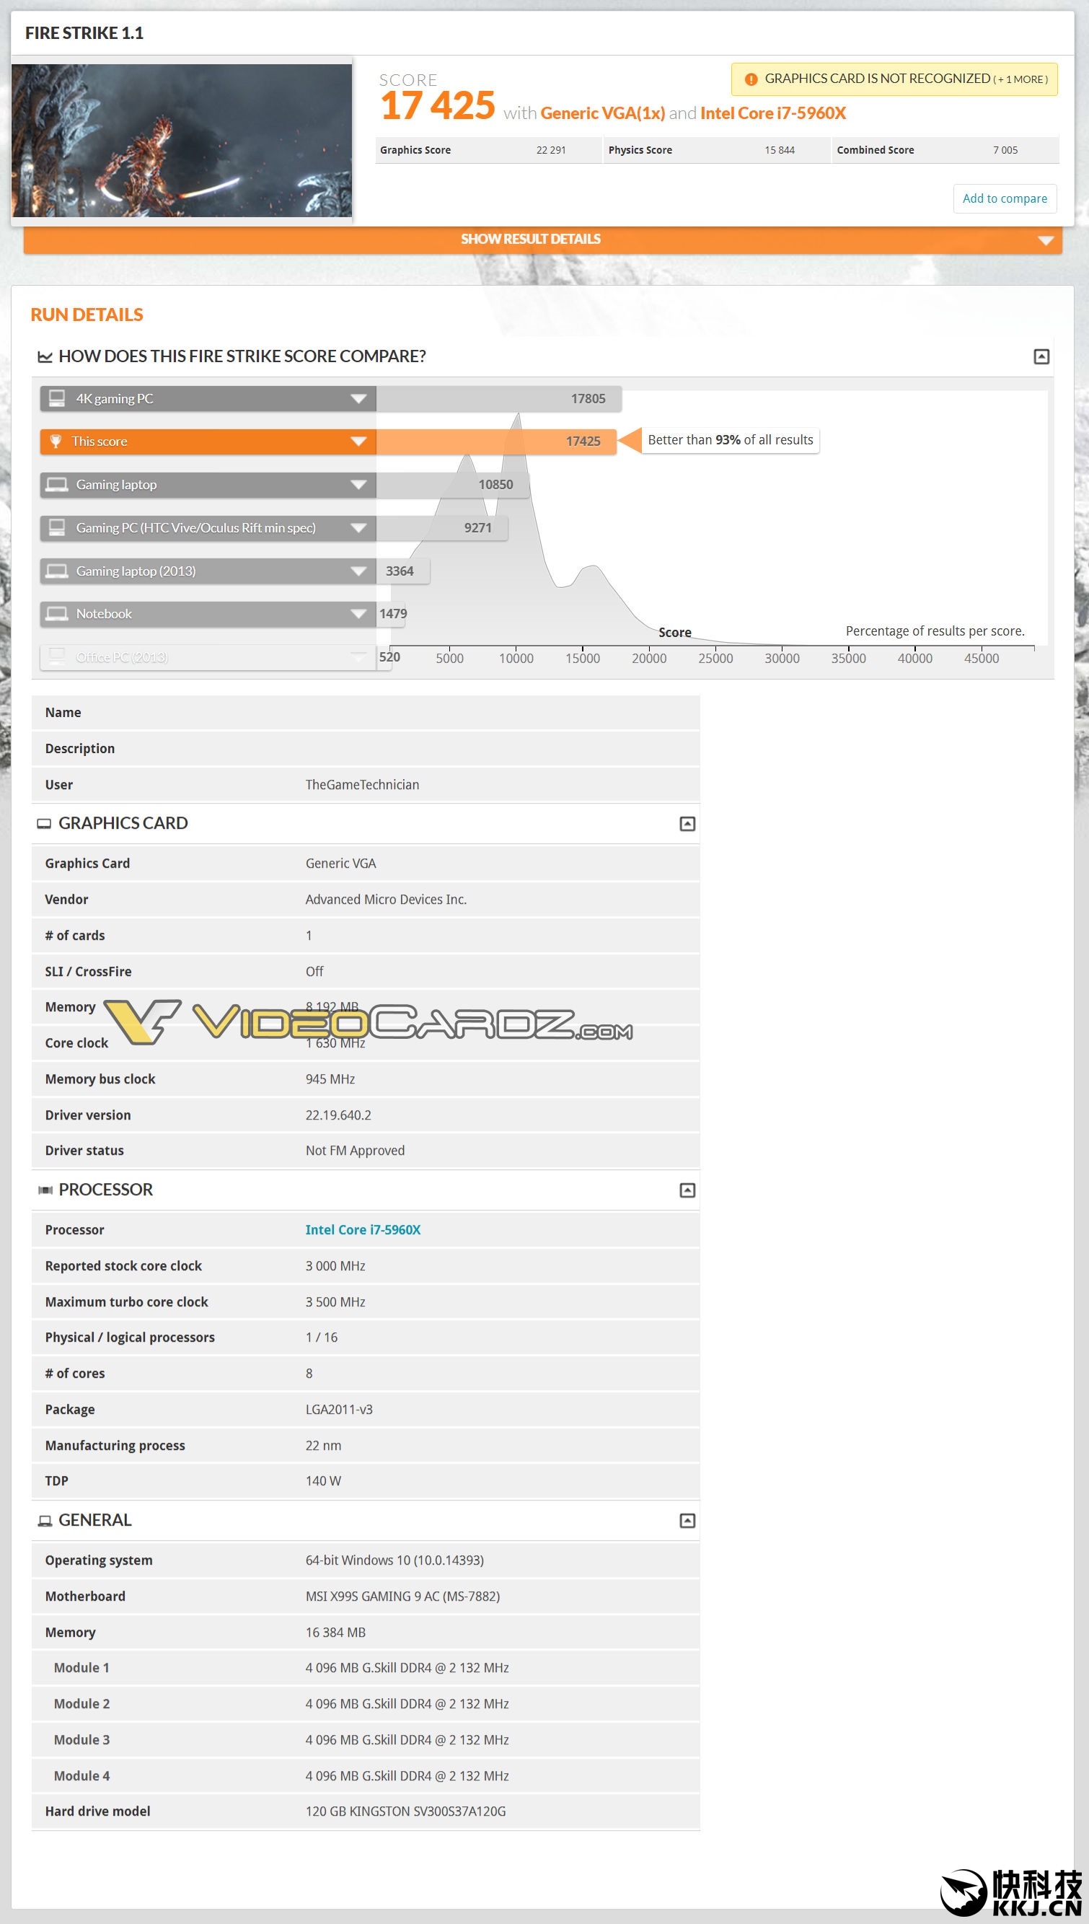Image resolution: width=1089 pixels, height=1924 pixels.
Task: Click the Not FM Approved driver status
Action: (355, 1151)
